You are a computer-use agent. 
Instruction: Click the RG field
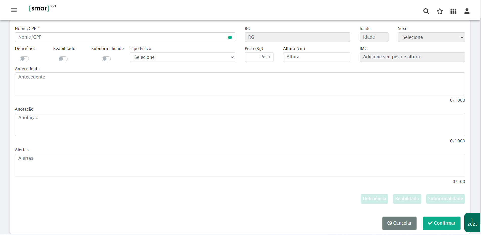297,37
